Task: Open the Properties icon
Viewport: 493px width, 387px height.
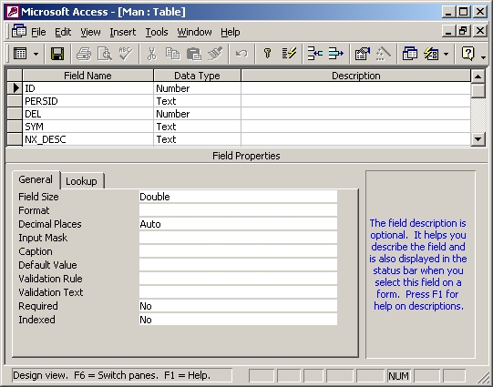Action: [362, 54]
